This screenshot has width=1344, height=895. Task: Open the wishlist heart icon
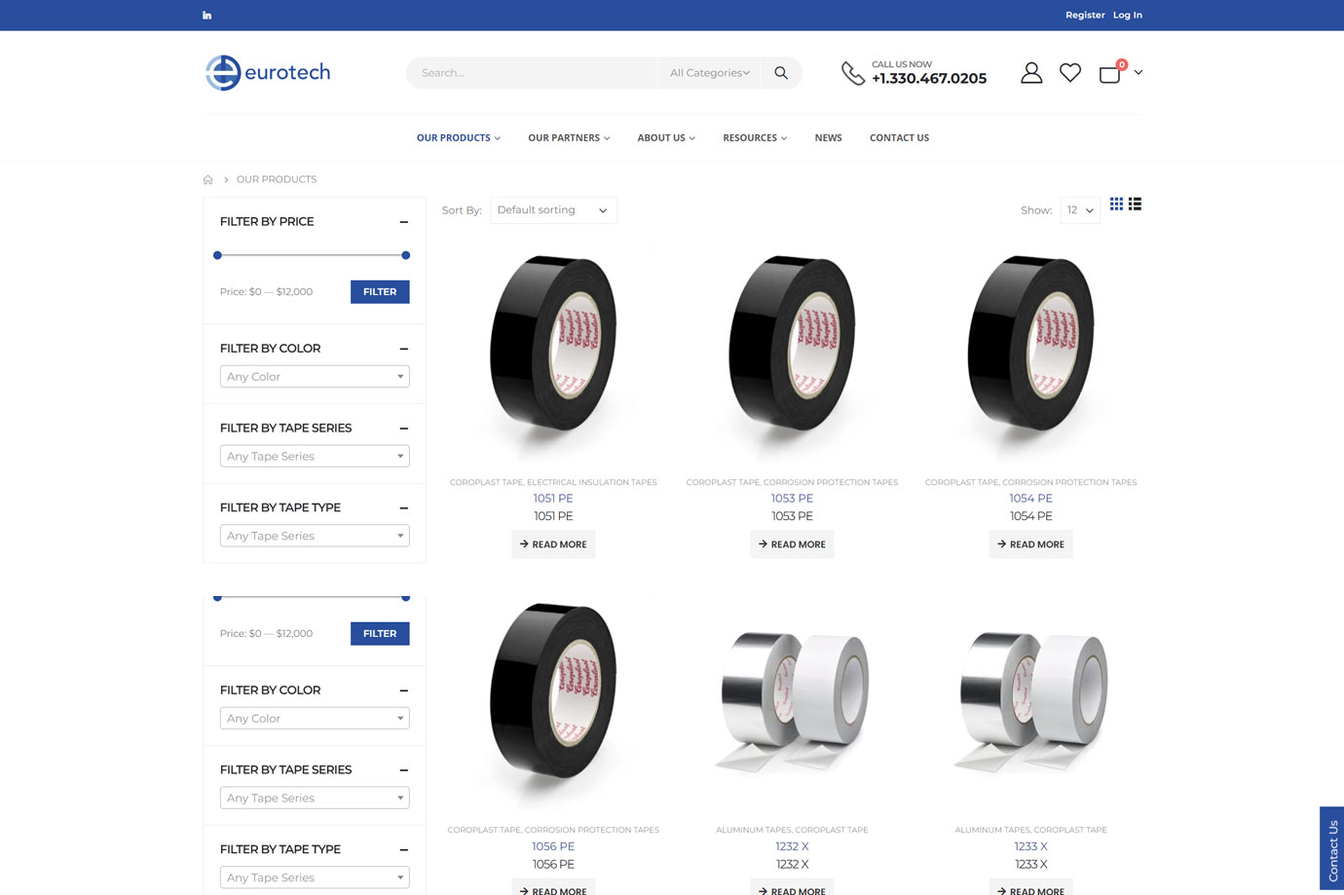1070,73
